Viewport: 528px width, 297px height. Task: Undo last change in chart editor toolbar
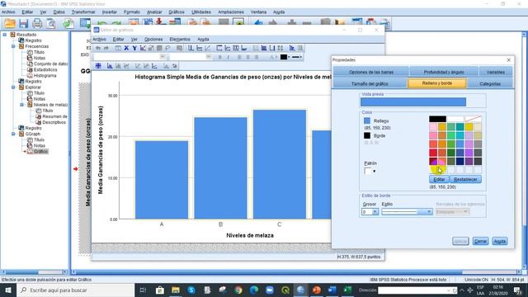(98, 48)
